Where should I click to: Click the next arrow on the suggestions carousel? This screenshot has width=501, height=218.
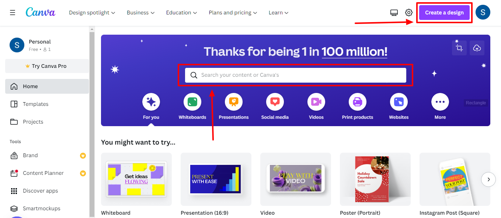[x=488, y=179]
